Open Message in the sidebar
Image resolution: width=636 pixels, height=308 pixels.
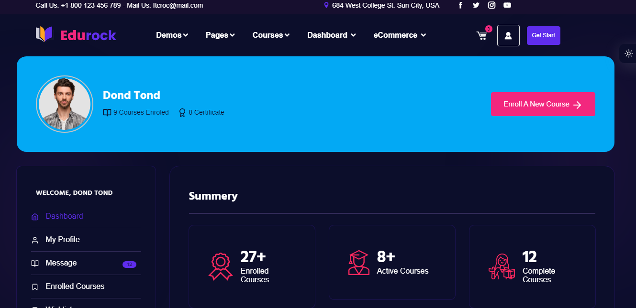point(61,263)
